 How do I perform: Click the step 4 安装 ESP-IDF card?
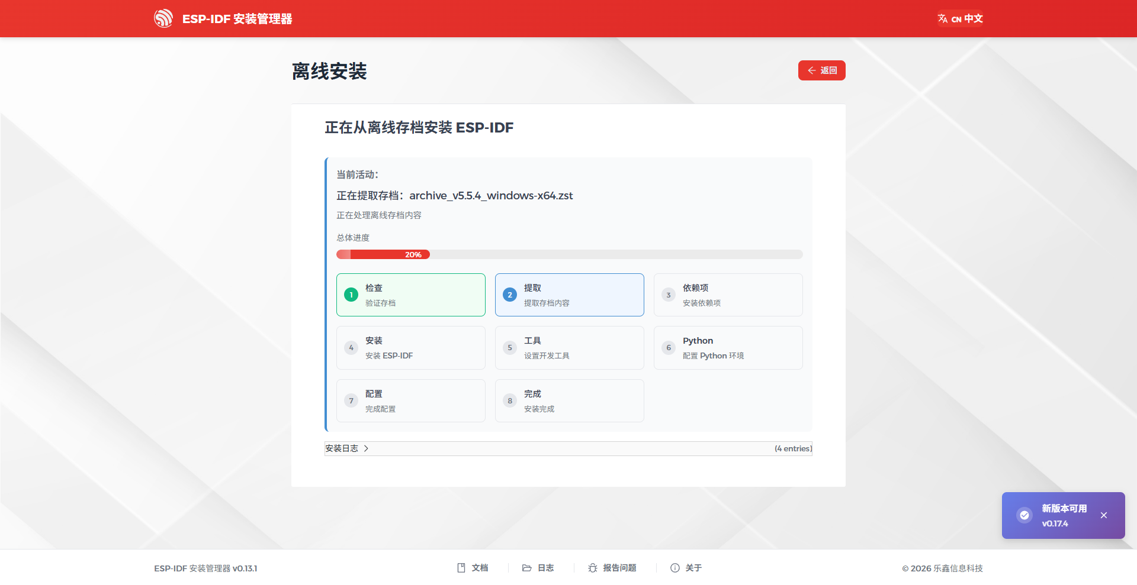pyautogui.click(x=411, y=348)
